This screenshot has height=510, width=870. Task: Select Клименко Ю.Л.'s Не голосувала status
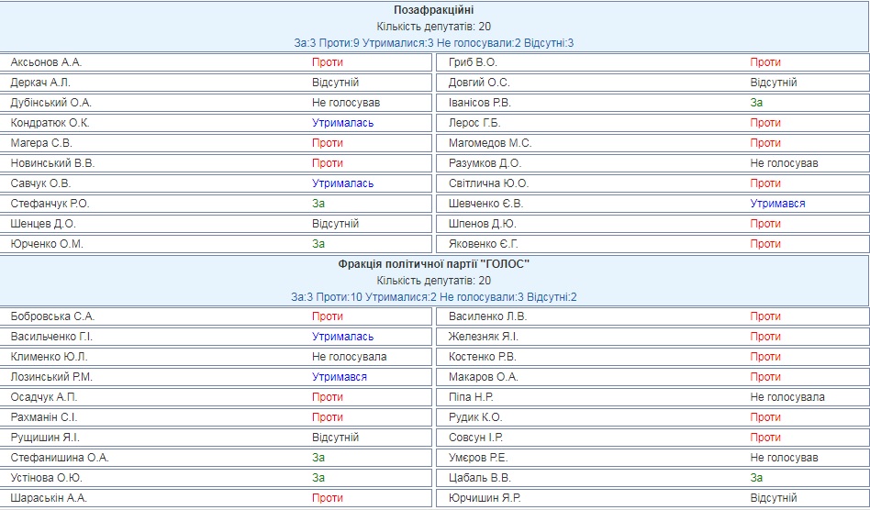click(350, 357)
